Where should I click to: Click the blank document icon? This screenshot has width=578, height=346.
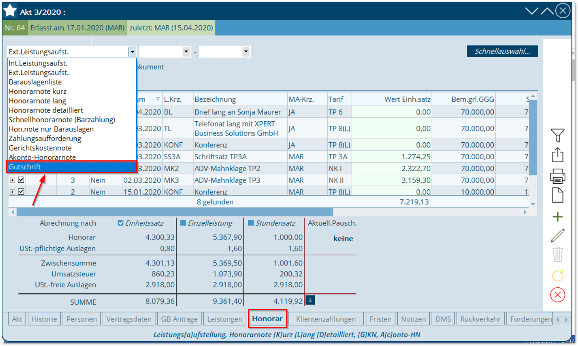tap(558, 195)
